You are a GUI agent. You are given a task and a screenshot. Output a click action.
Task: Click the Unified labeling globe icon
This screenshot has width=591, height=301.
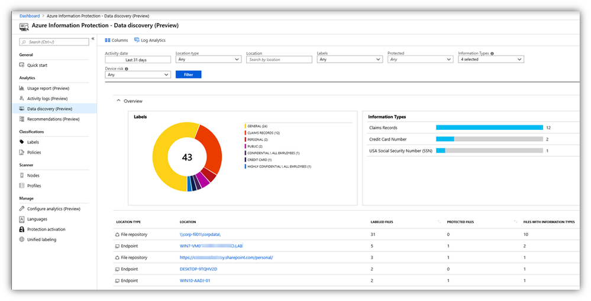[22, 239]
